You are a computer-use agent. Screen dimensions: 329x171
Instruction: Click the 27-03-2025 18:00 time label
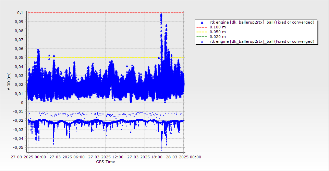pyautogui.click(x=145, y=157)
